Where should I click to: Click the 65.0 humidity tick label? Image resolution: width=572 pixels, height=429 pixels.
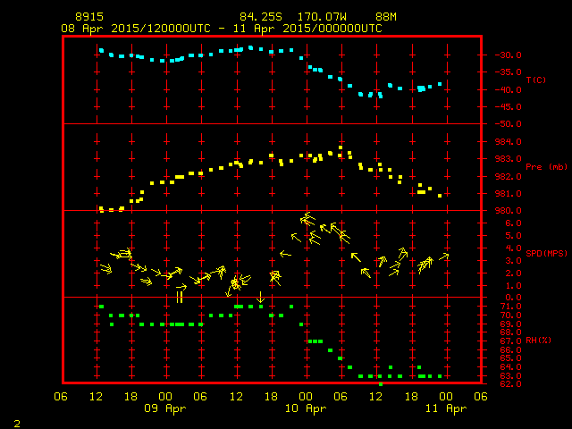click(x=510, y=358)
